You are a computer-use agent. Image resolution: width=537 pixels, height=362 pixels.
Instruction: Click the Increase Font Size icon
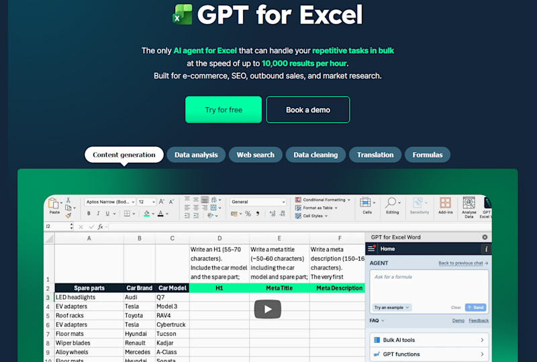tap(161, 202)
